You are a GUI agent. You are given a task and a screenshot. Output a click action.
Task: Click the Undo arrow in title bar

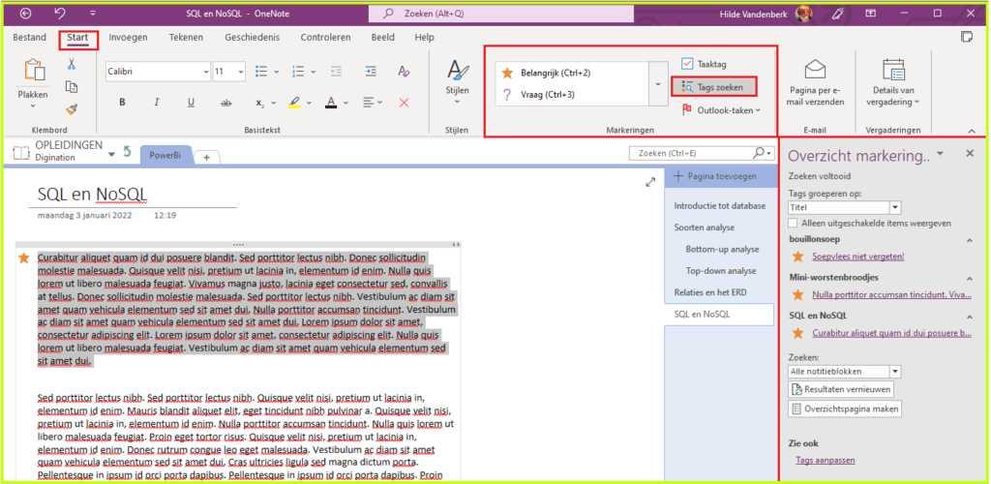(x=60, y=14)
